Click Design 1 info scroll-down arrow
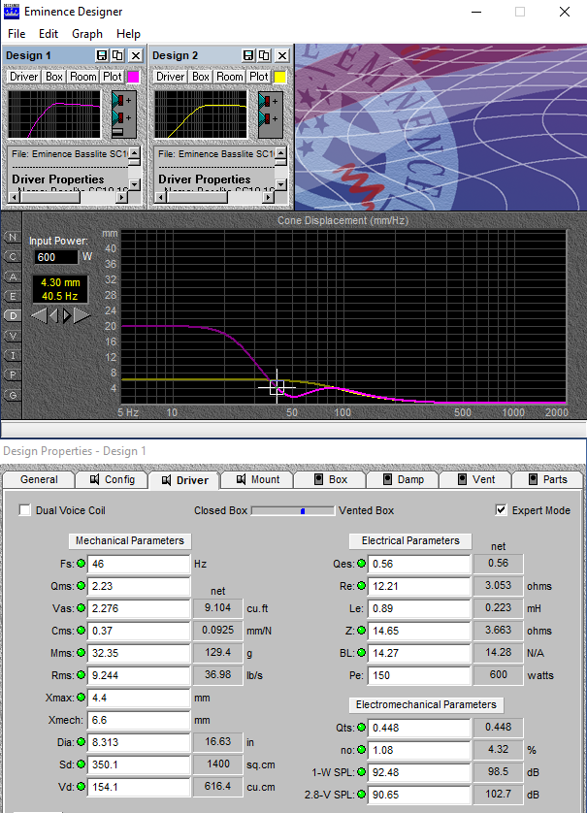Screen dimensions: 587x813 (134, 184)
